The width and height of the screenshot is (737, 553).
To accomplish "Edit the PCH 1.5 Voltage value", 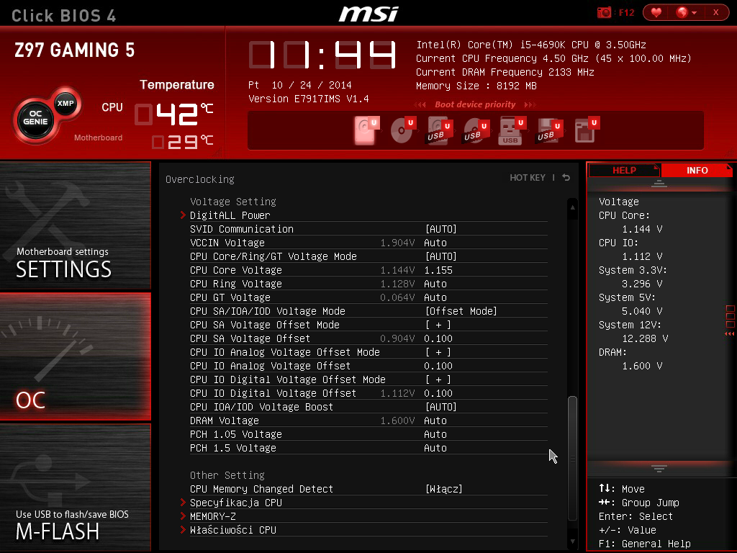I will 435,448.
